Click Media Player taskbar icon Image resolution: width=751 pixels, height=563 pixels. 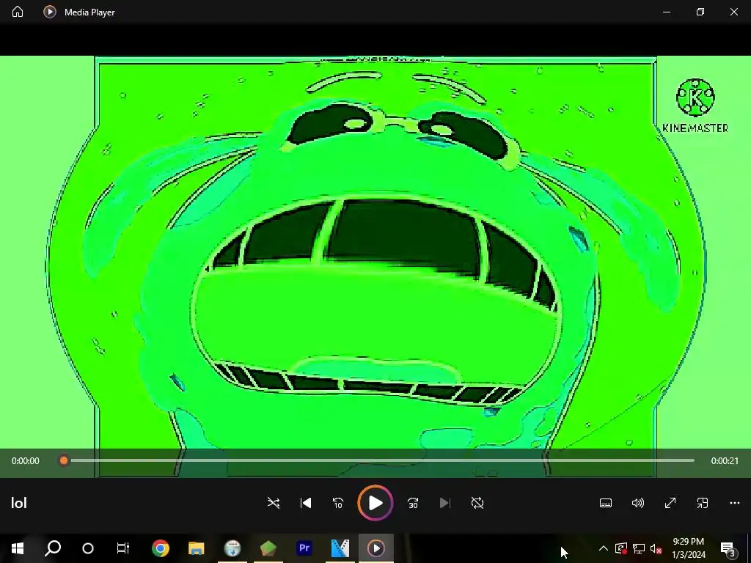coord(376,548)
